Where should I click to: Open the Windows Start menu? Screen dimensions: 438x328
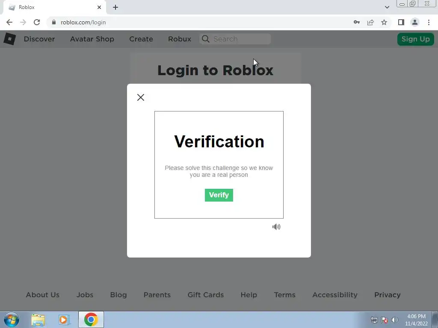12,319
